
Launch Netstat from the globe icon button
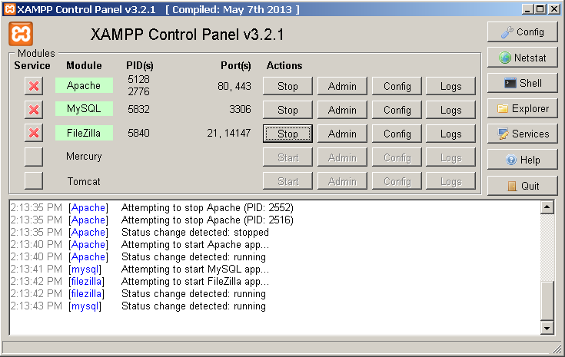522,58
